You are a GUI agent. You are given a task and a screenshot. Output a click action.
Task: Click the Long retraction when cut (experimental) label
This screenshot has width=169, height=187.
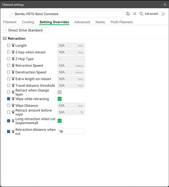(x=35, y=121)
